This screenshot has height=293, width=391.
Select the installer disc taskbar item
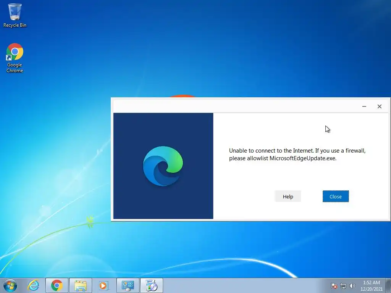click(x=152, y=285)
